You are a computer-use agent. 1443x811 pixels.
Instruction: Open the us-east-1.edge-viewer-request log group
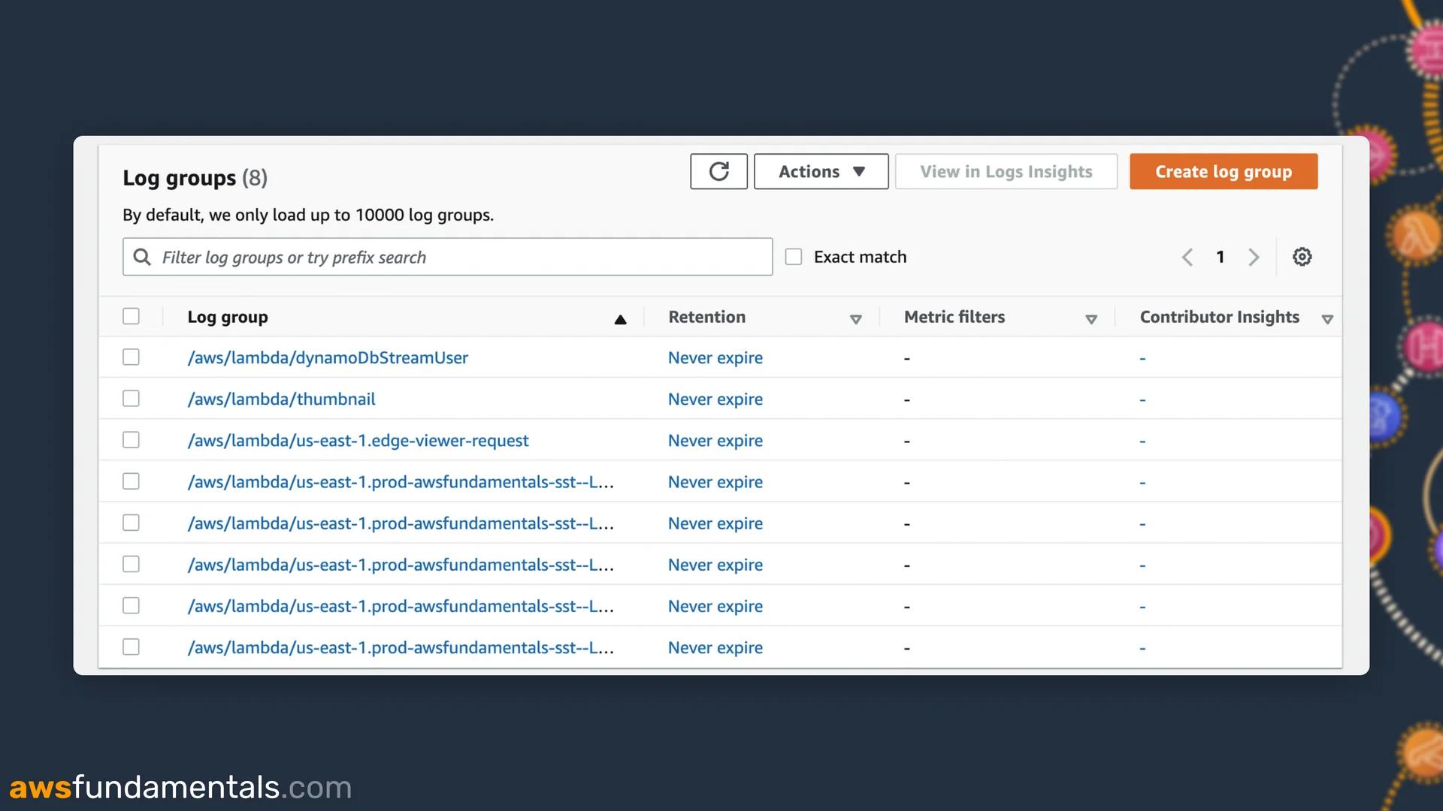point(358,441)
